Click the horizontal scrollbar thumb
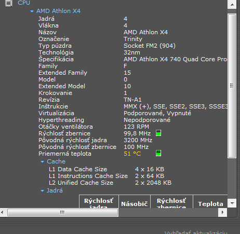Image resolution: width=240 pixels, height=234 pixels. point(63,212)
